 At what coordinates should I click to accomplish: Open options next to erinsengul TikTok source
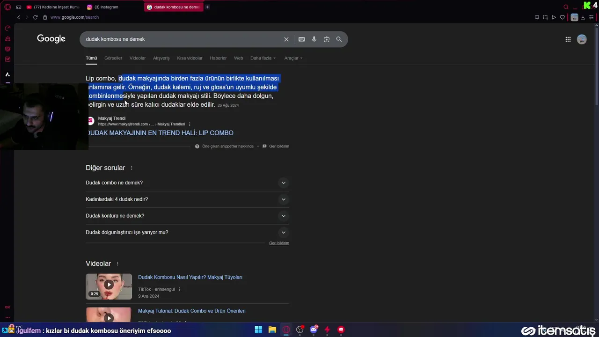pos(180,289)
